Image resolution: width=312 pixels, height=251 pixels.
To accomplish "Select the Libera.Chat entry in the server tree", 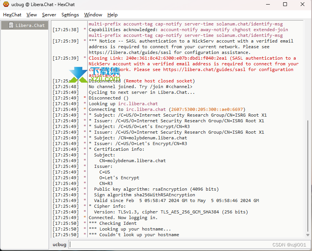I will pos(30,25).
